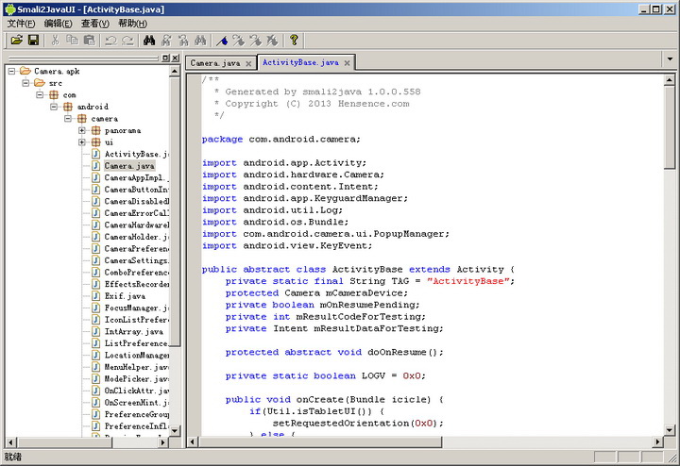Expand the ui package node
Image resolution: width=680 pixels, height=466 pixels.
point(83,142)
